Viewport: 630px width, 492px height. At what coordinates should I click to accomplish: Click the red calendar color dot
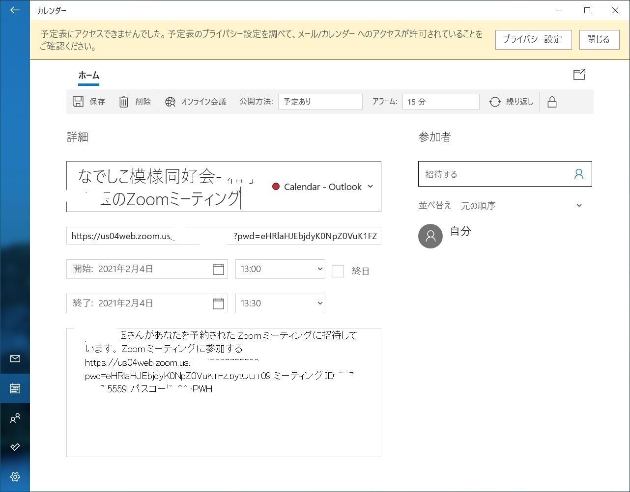pos(276,187)
